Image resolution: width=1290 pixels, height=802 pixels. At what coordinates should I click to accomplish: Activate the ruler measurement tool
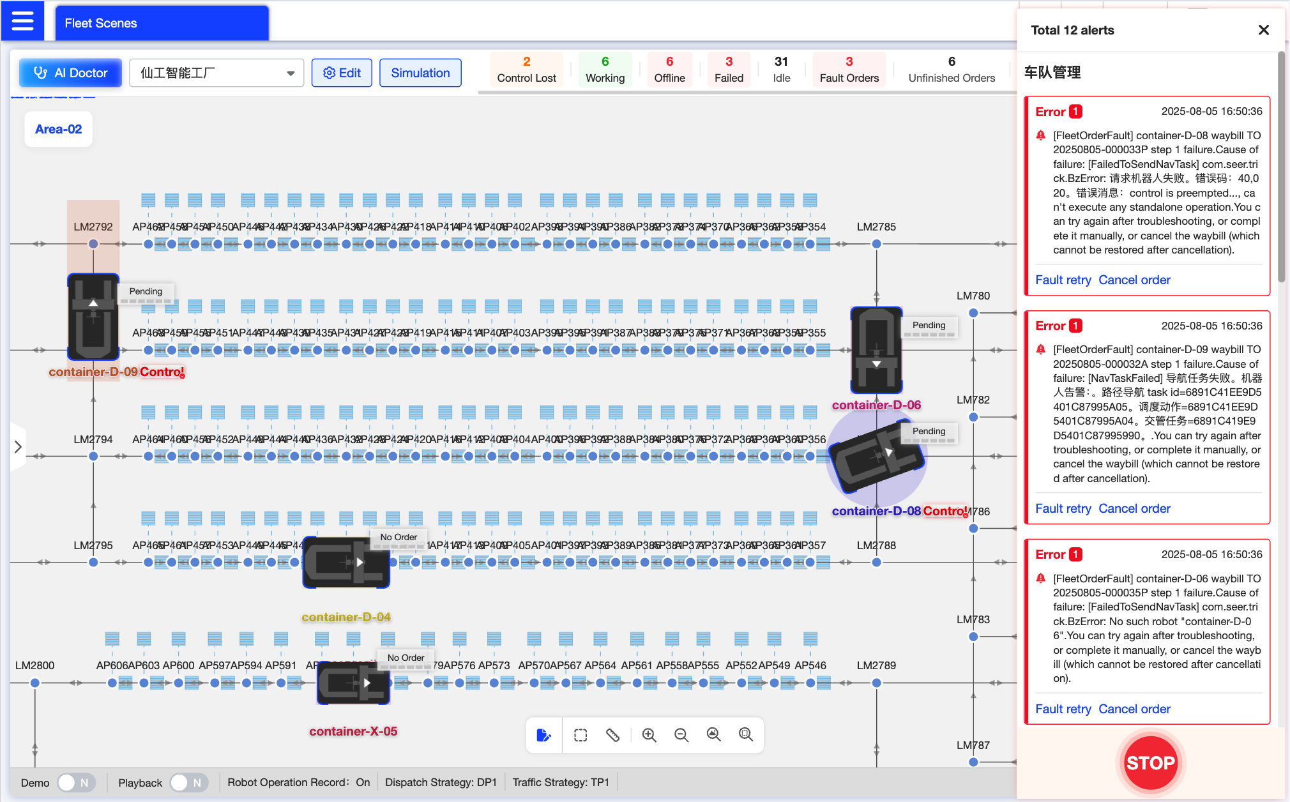[613, 735]
